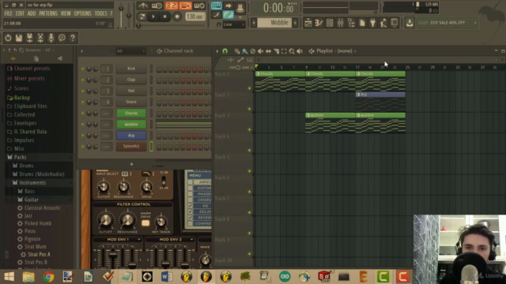Toggle Kick channel mute LED
The image size is (506, 284).
(82, 69)
